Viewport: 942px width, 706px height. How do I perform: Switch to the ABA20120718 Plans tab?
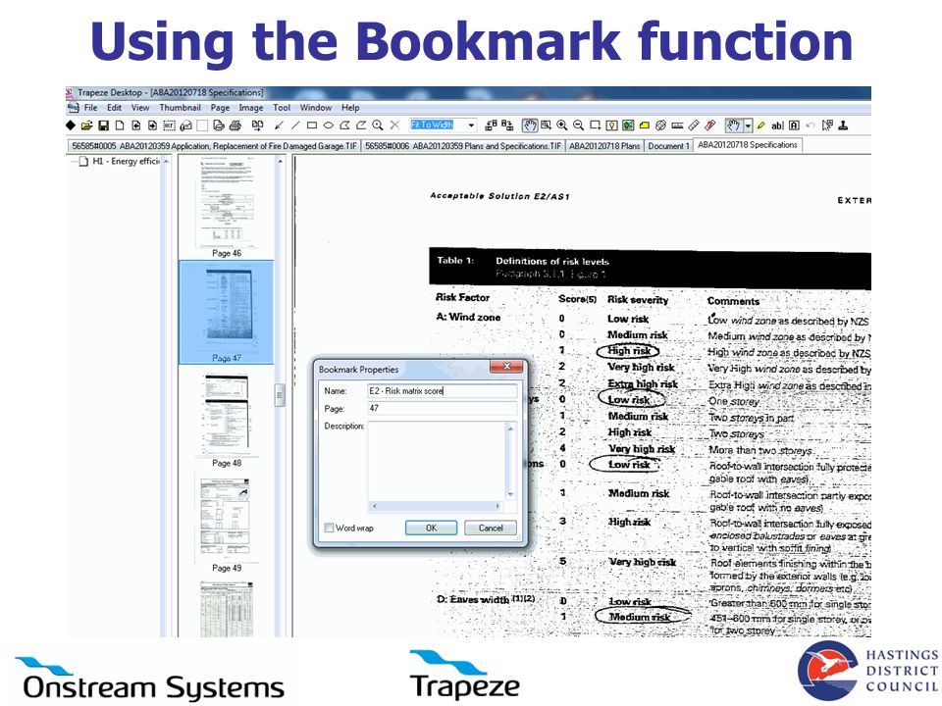[x=604, y=146]
